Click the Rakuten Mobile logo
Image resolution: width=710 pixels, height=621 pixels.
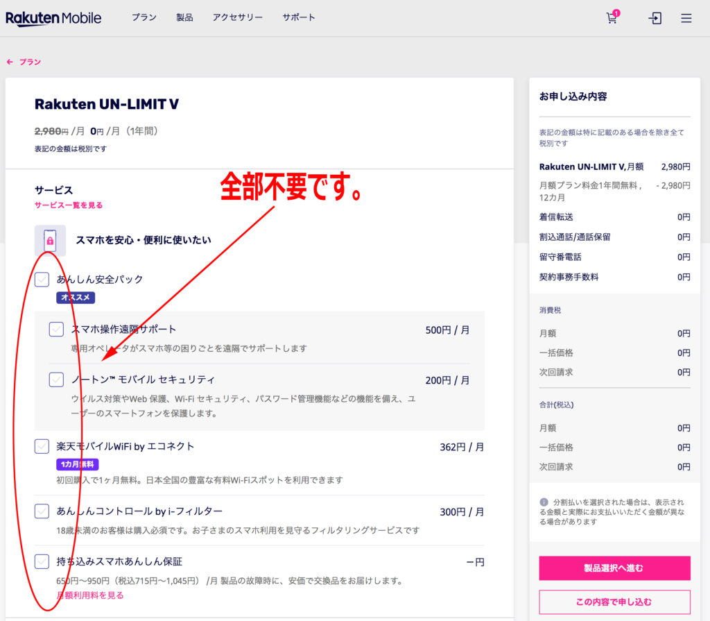pos(53,19)
